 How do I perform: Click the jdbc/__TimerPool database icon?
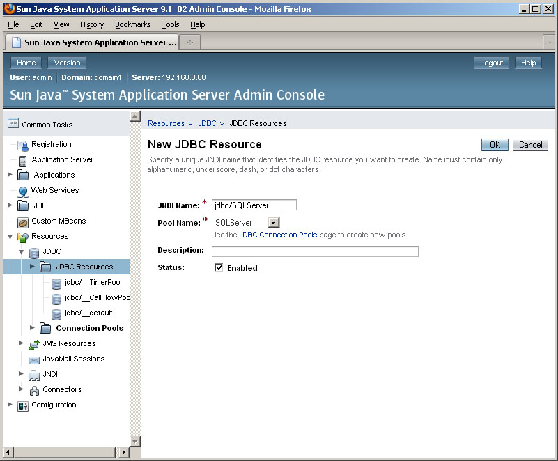[56, 283]
